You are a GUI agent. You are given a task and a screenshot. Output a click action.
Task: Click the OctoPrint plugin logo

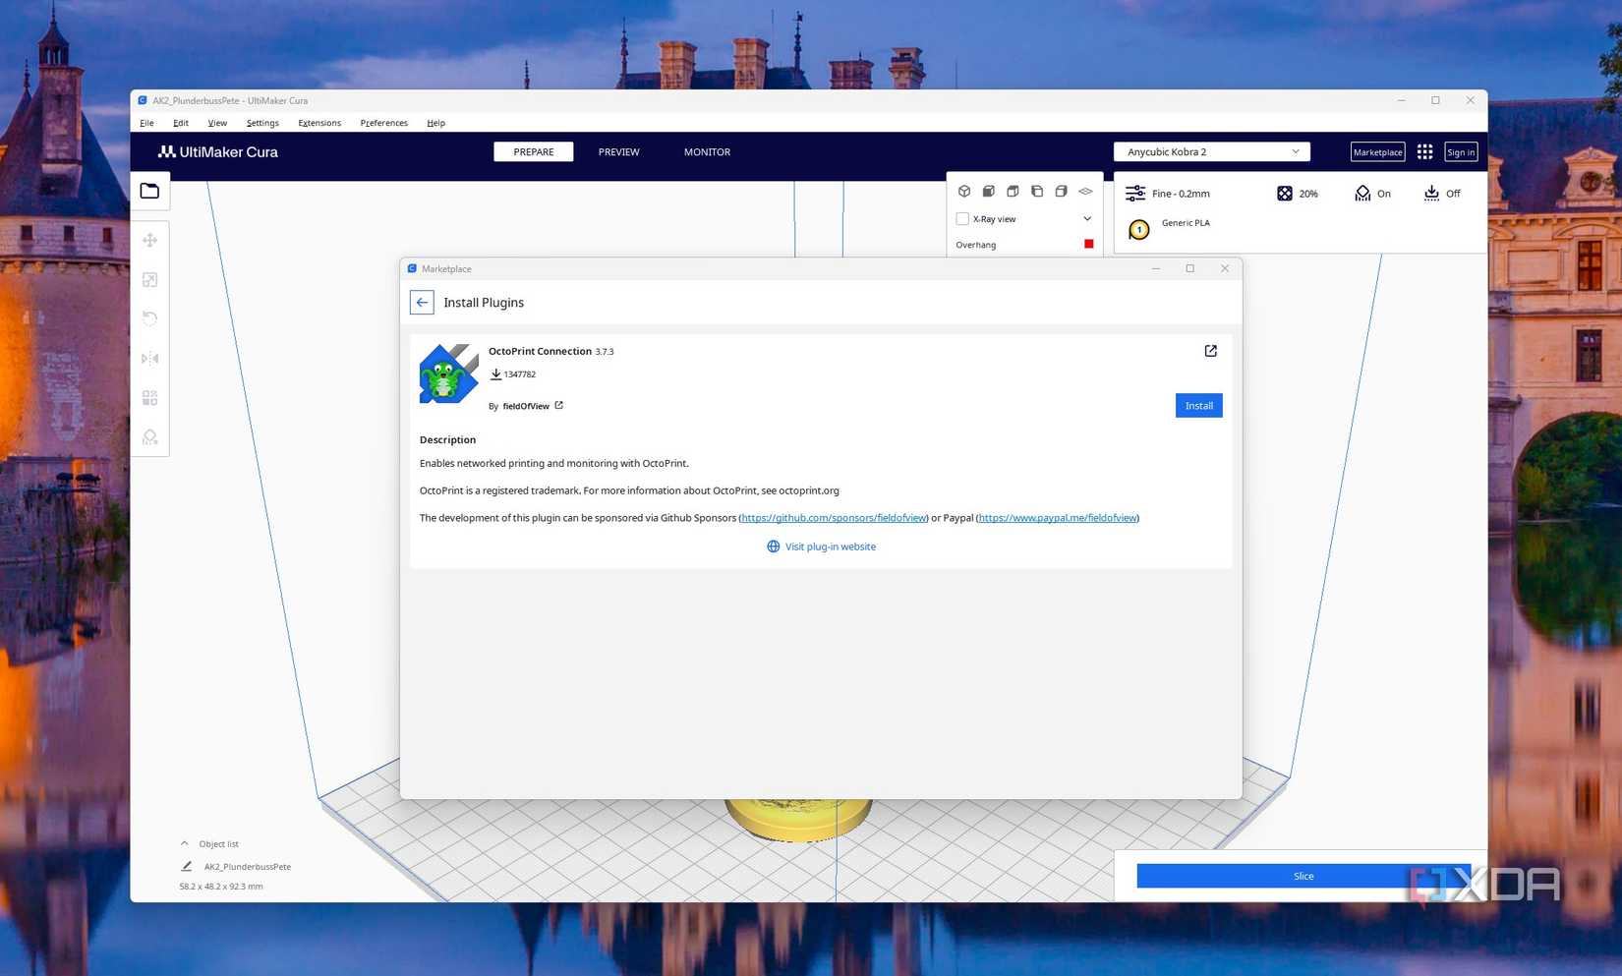click(x=449, y=373)
